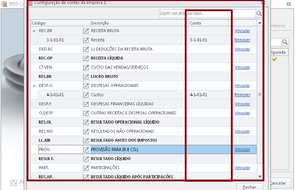
Task: Select the CT.VEN code cell
Action: pyautogui.click(x=45, y=67)
